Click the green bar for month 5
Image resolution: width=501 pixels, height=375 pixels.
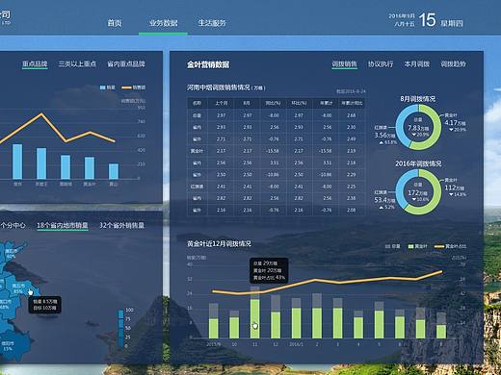(x=380, y=324)
